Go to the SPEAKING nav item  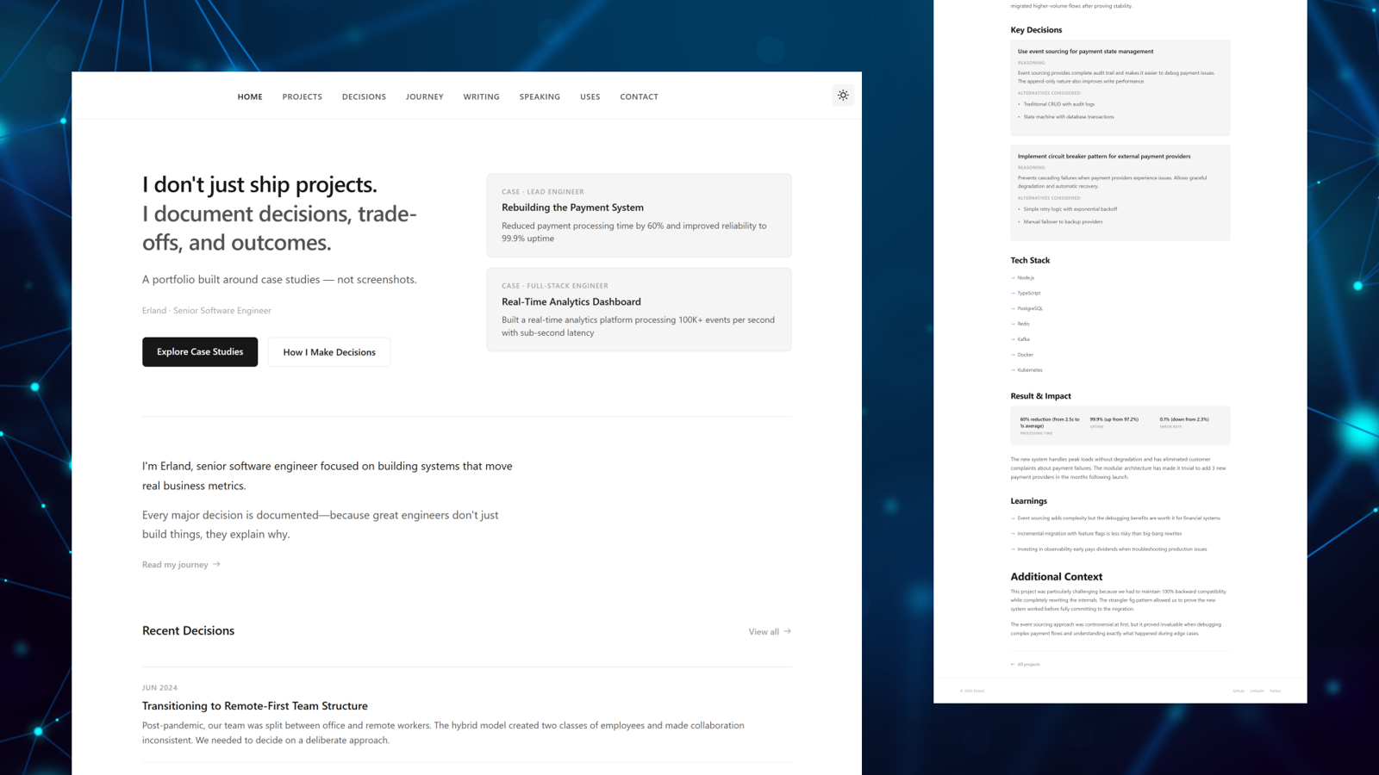click(540, 96)
